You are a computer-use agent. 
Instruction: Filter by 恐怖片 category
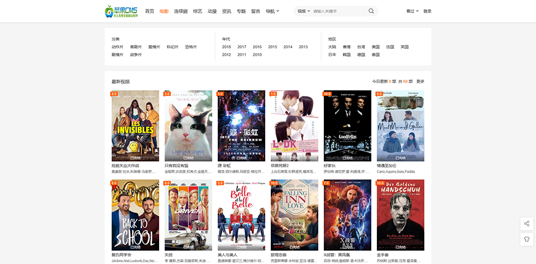(191, 47)
